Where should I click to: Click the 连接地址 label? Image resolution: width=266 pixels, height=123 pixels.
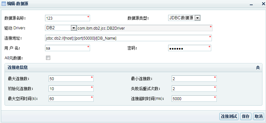point(13,38)
